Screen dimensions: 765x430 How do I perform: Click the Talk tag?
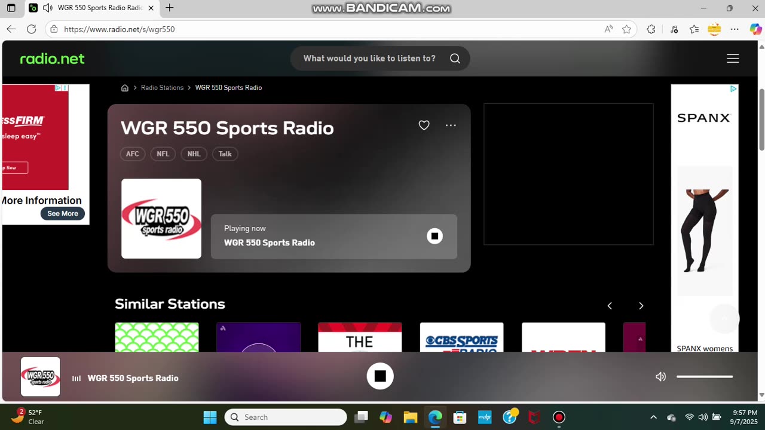pyautogui.click(x=225, y=154)
